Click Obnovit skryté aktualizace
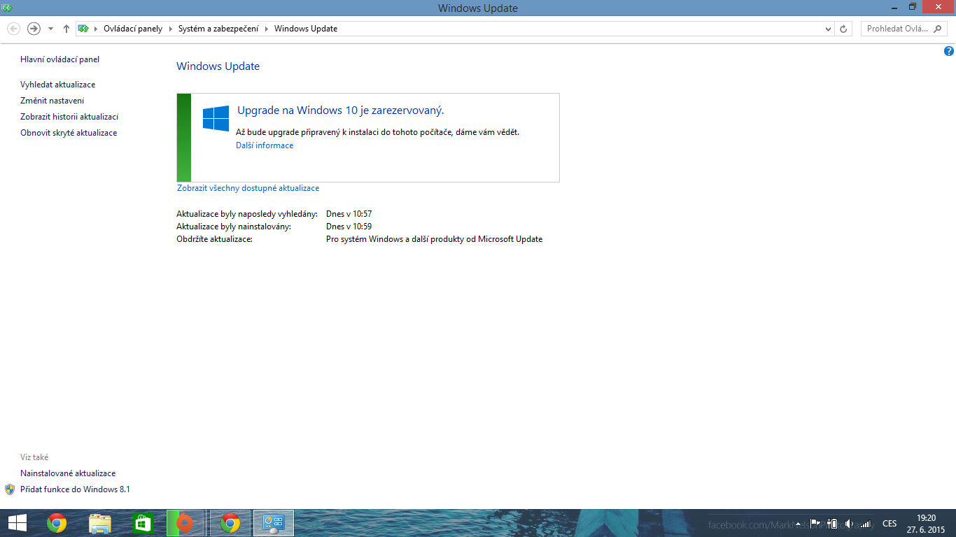The height and width of the screenshot is (537, 956). click(69, 133)
